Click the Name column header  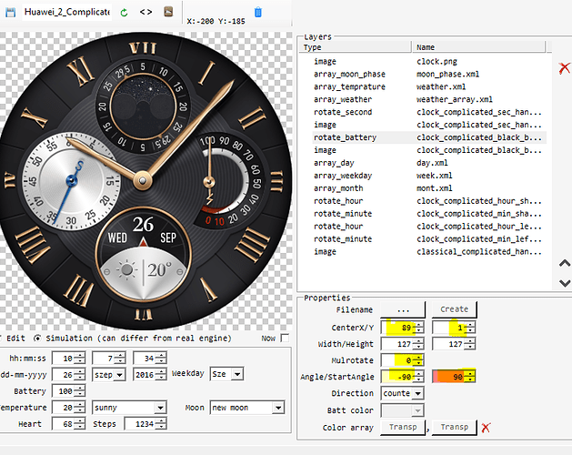pyautogui.click(x=478, y=47)
